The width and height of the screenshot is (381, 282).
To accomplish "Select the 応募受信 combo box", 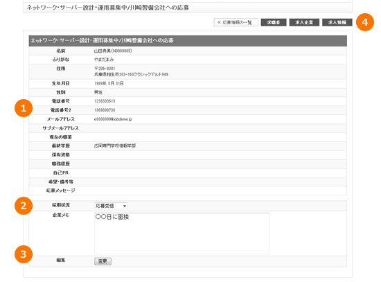I will click(x=111, y=206).
